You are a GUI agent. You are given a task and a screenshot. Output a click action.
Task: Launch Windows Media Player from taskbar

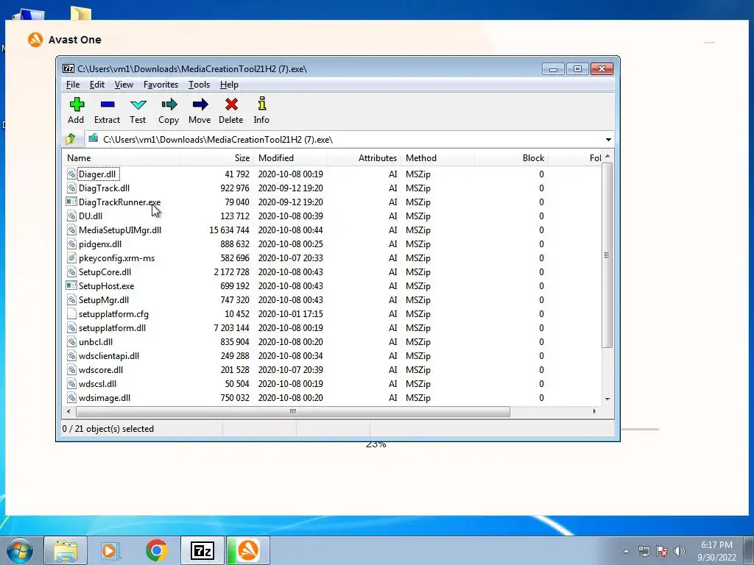[110, 550]
